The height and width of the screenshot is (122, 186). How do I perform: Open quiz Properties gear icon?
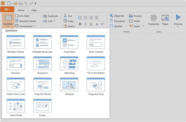[x=154, y=18]
